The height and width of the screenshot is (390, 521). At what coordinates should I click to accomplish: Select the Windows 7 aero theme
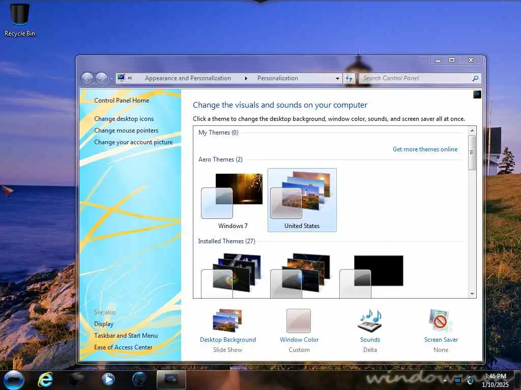[x=233, y=200]
